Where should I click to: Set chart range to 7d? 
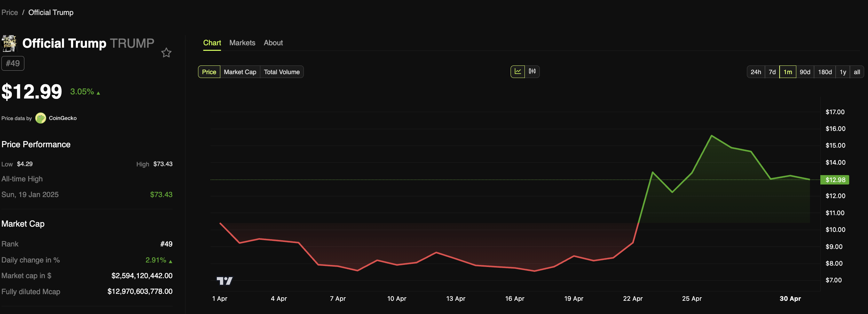click(772, 72)
